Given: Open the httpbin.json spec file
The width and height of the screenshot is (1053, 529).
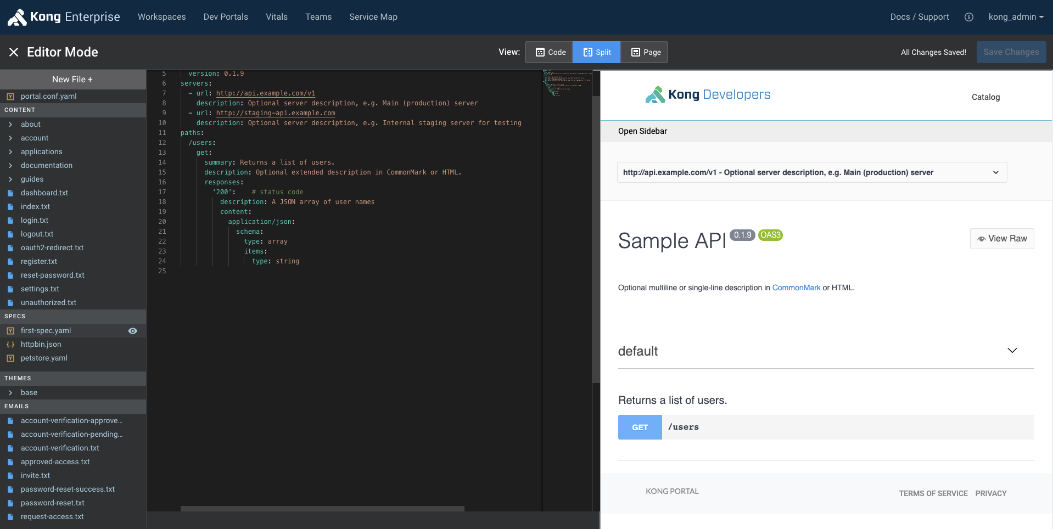Looking at the screenshot, I should point(41,344).
